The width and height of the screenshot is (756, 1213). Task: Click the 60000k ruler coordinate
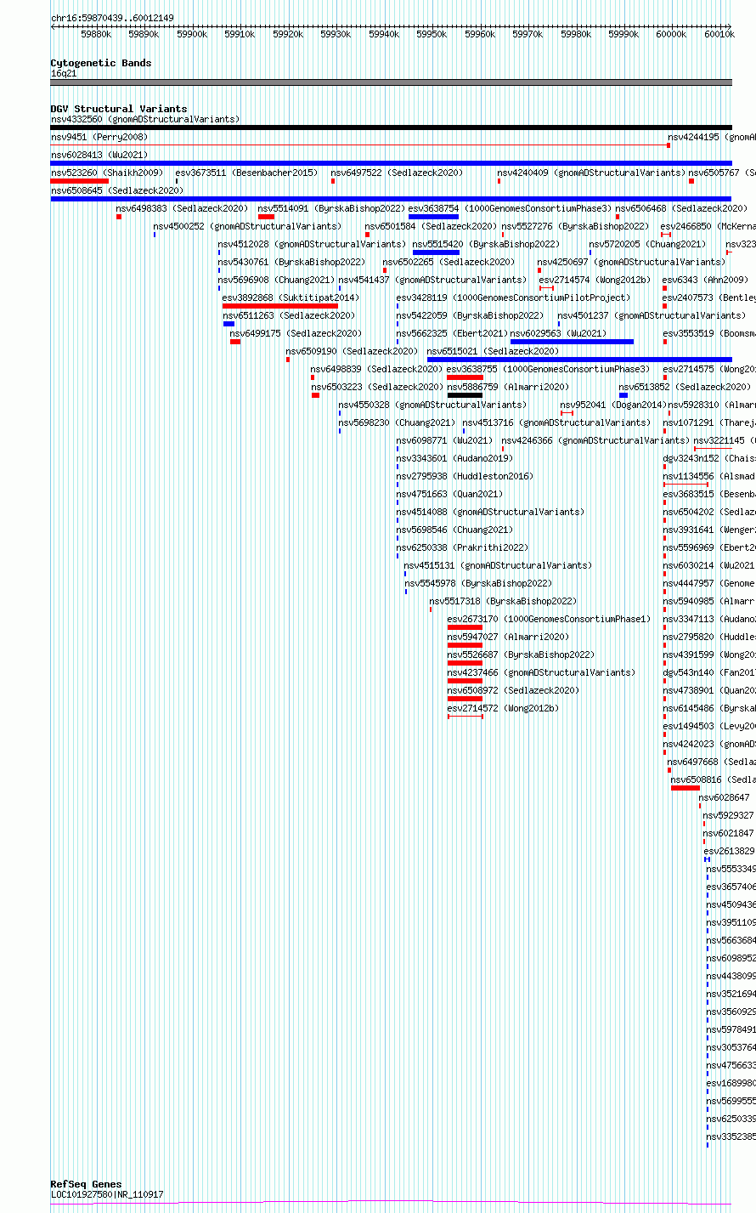(671, 34)
